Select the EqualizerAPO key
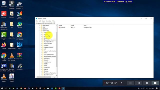The image size is (160, 90). [48, 44]
